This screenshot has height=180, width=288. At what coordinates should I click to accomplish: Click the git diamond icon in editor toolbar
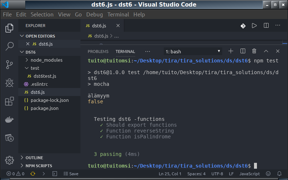point(243,26)
